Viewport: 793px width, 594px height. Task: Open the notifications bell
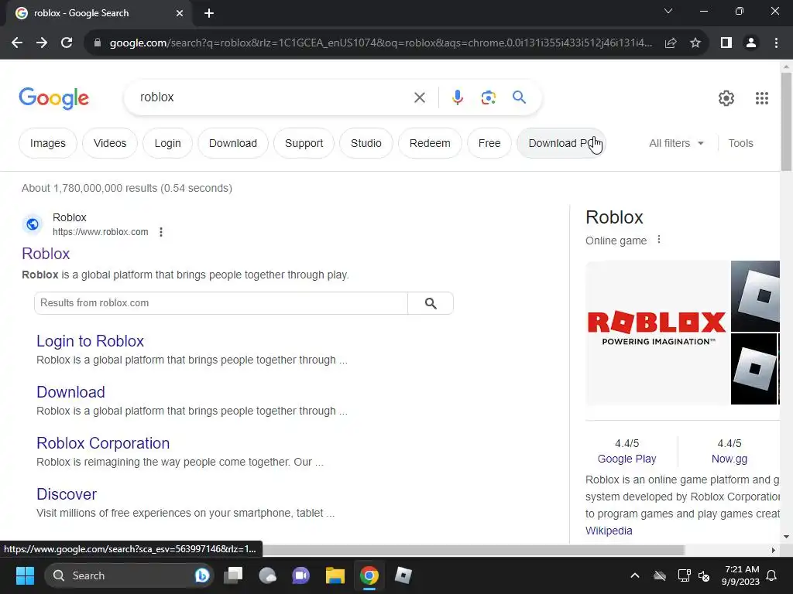tap(772, 575)
